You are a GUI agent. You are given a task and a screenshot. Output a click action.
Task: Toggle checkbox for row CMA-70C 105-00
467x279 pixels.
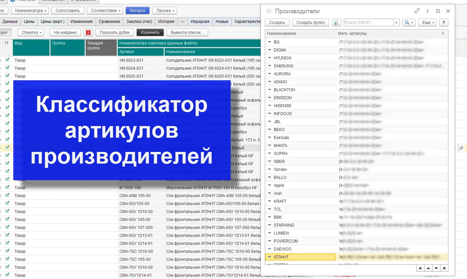7,259
